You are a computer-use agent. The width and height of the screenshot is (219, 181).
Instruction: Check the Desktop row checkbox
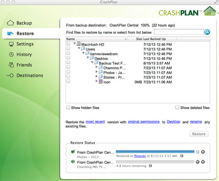(68, 58)
